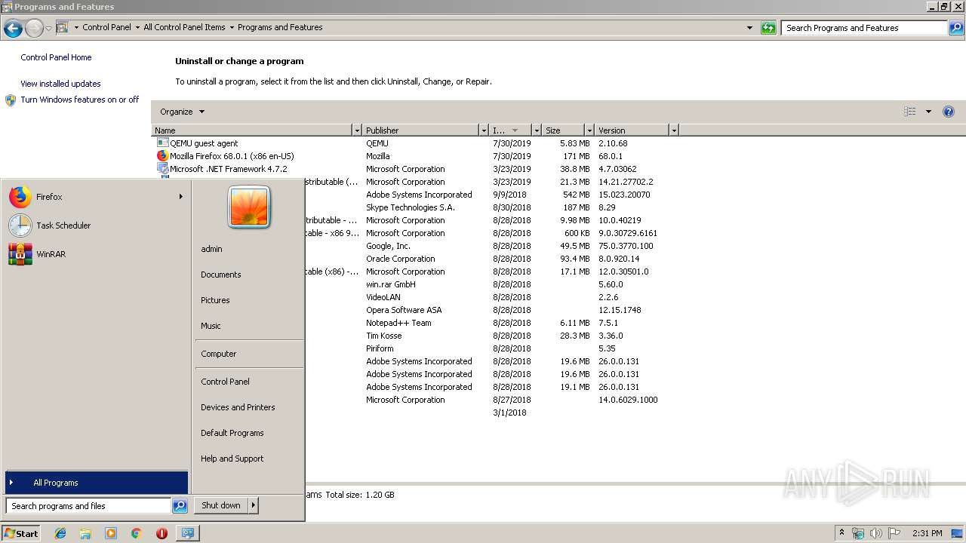966x543 pixels.
Task: Click the Start button
Action: click(21, 533)
